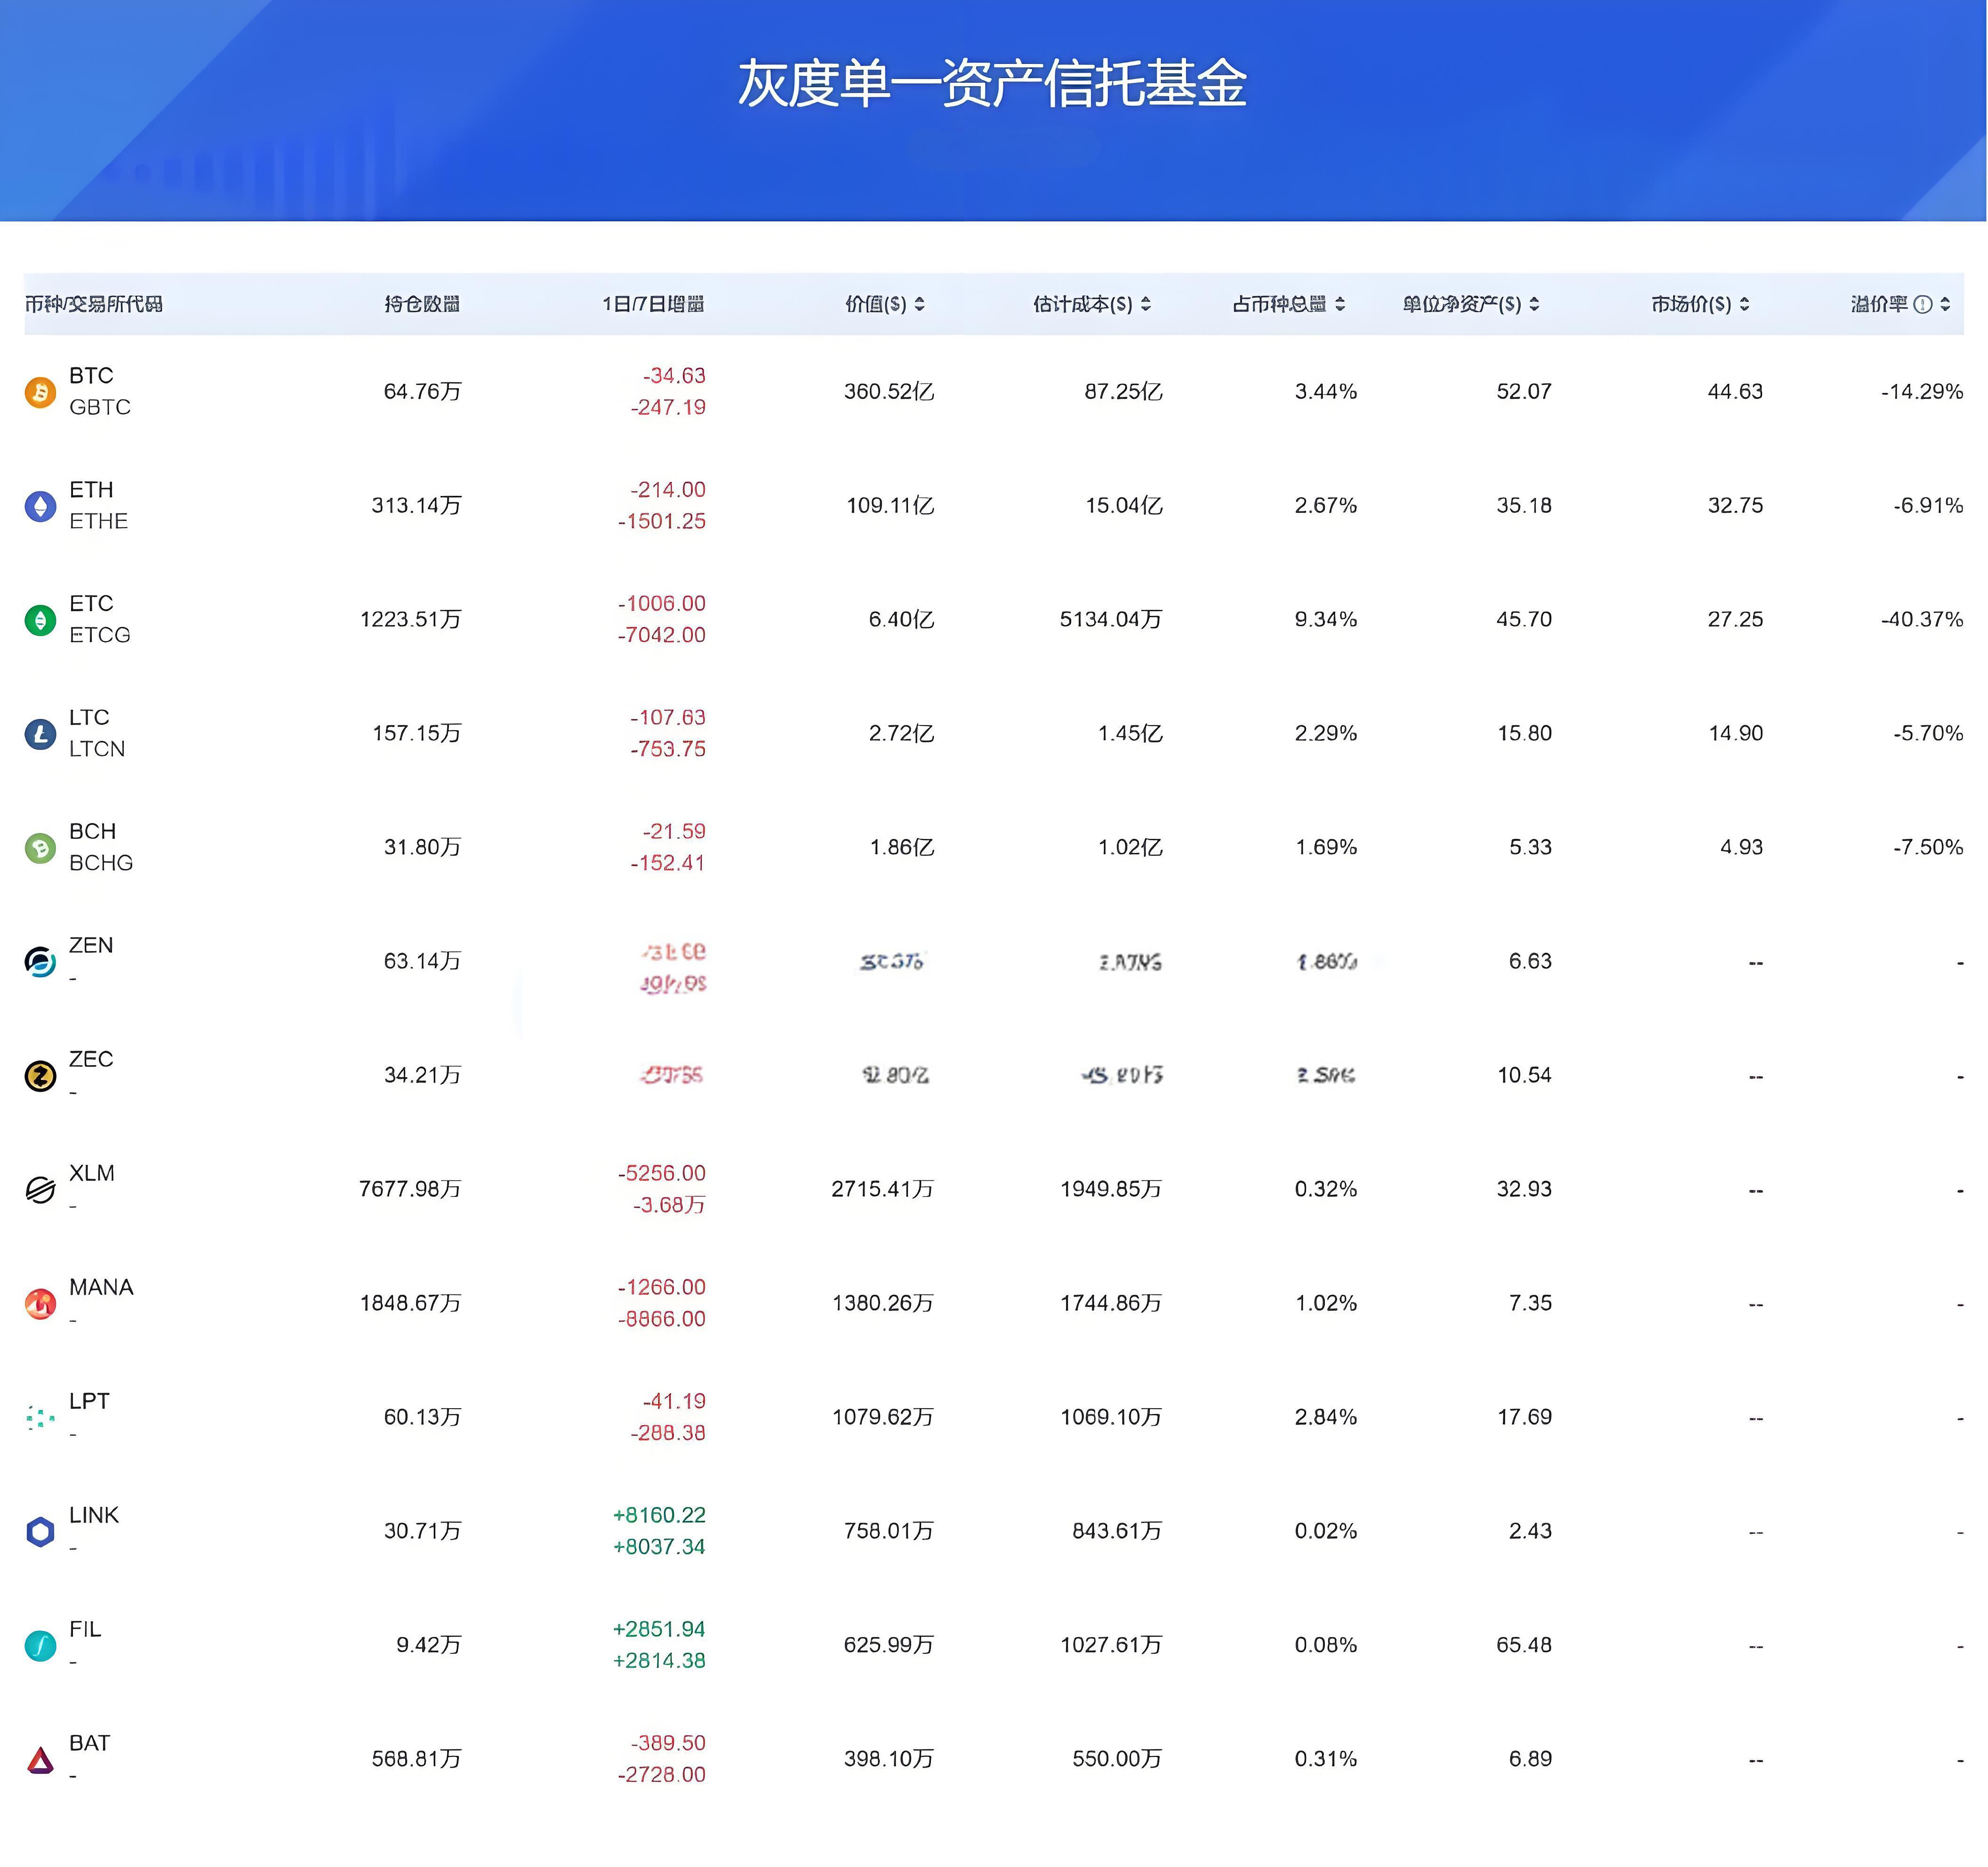Toggle sorting on the 市场价($) column

coord(1744,305)
